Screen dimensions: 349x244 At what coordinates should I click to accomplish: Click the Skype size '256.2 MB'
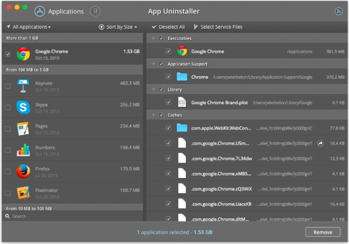coord(130,105)
